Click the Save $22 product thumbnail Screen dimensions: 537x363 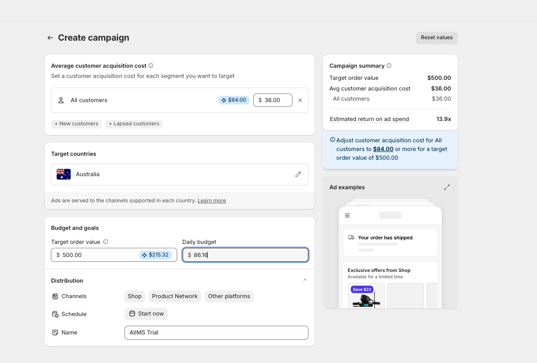point(366,296)
